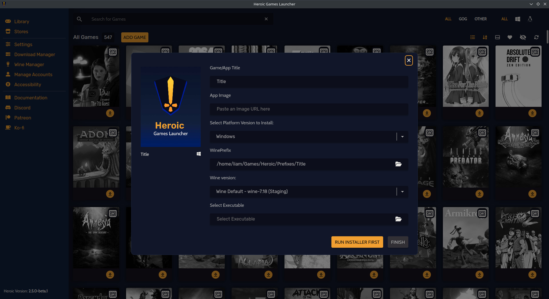Show only favorite games via heart icon
The image size is (549, 299).
click(x=510, y=37)
